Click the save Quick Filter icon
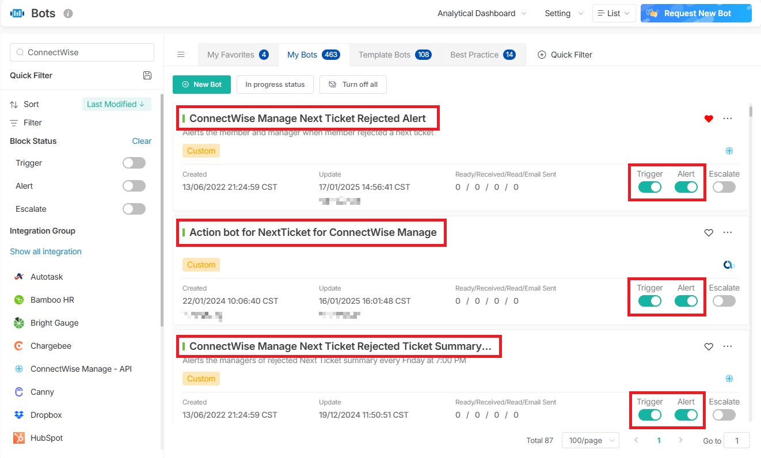The height and width of the screenshot is (458, 761). click(x=147, y=75)
